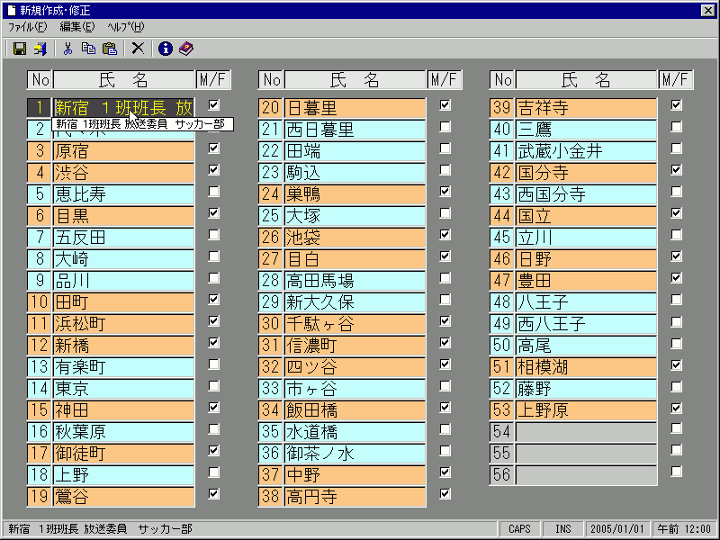This screenshot has height=540, width=720.
Task: Click the 御茶ノ水 name field
Action: click(355, 454)
